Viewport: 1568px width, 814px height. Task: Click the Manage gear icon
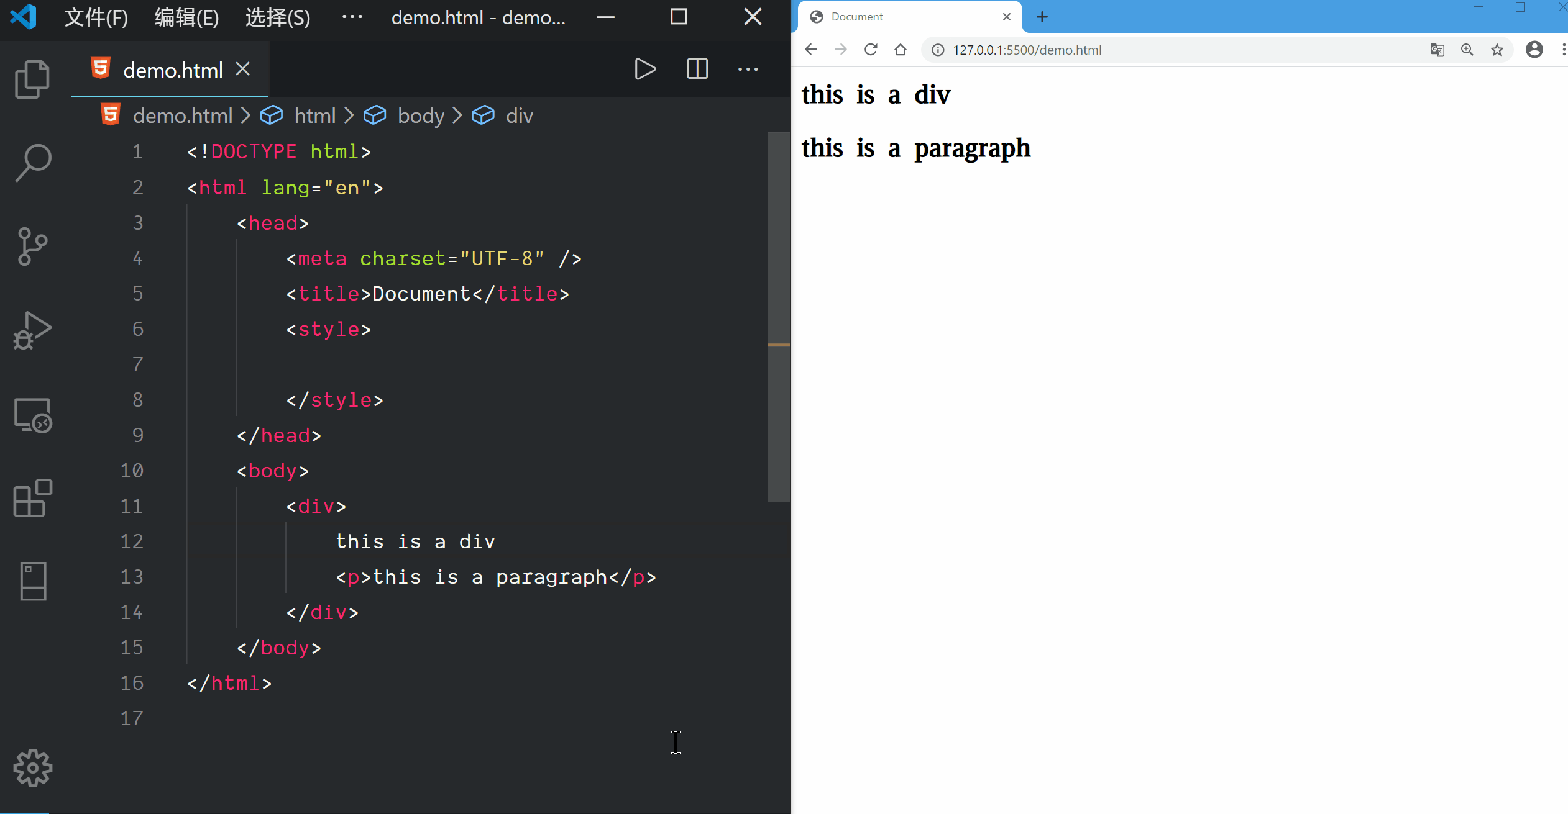click(32, 768)
